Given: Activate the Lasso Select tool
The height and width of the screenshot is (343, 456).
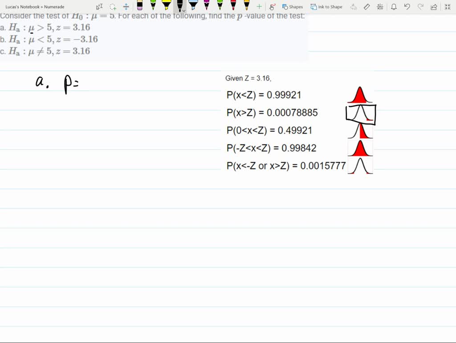Looking at the screenshot, I should coord(113,7).
